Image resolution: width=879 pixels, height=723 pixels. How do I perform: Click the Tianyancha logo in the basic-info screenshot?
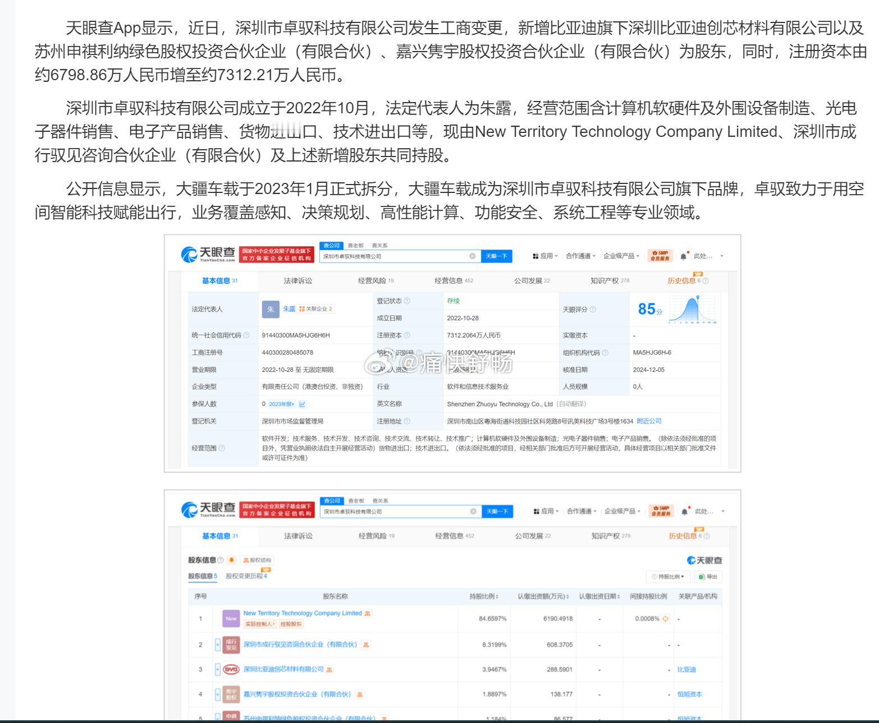(208, 255)
